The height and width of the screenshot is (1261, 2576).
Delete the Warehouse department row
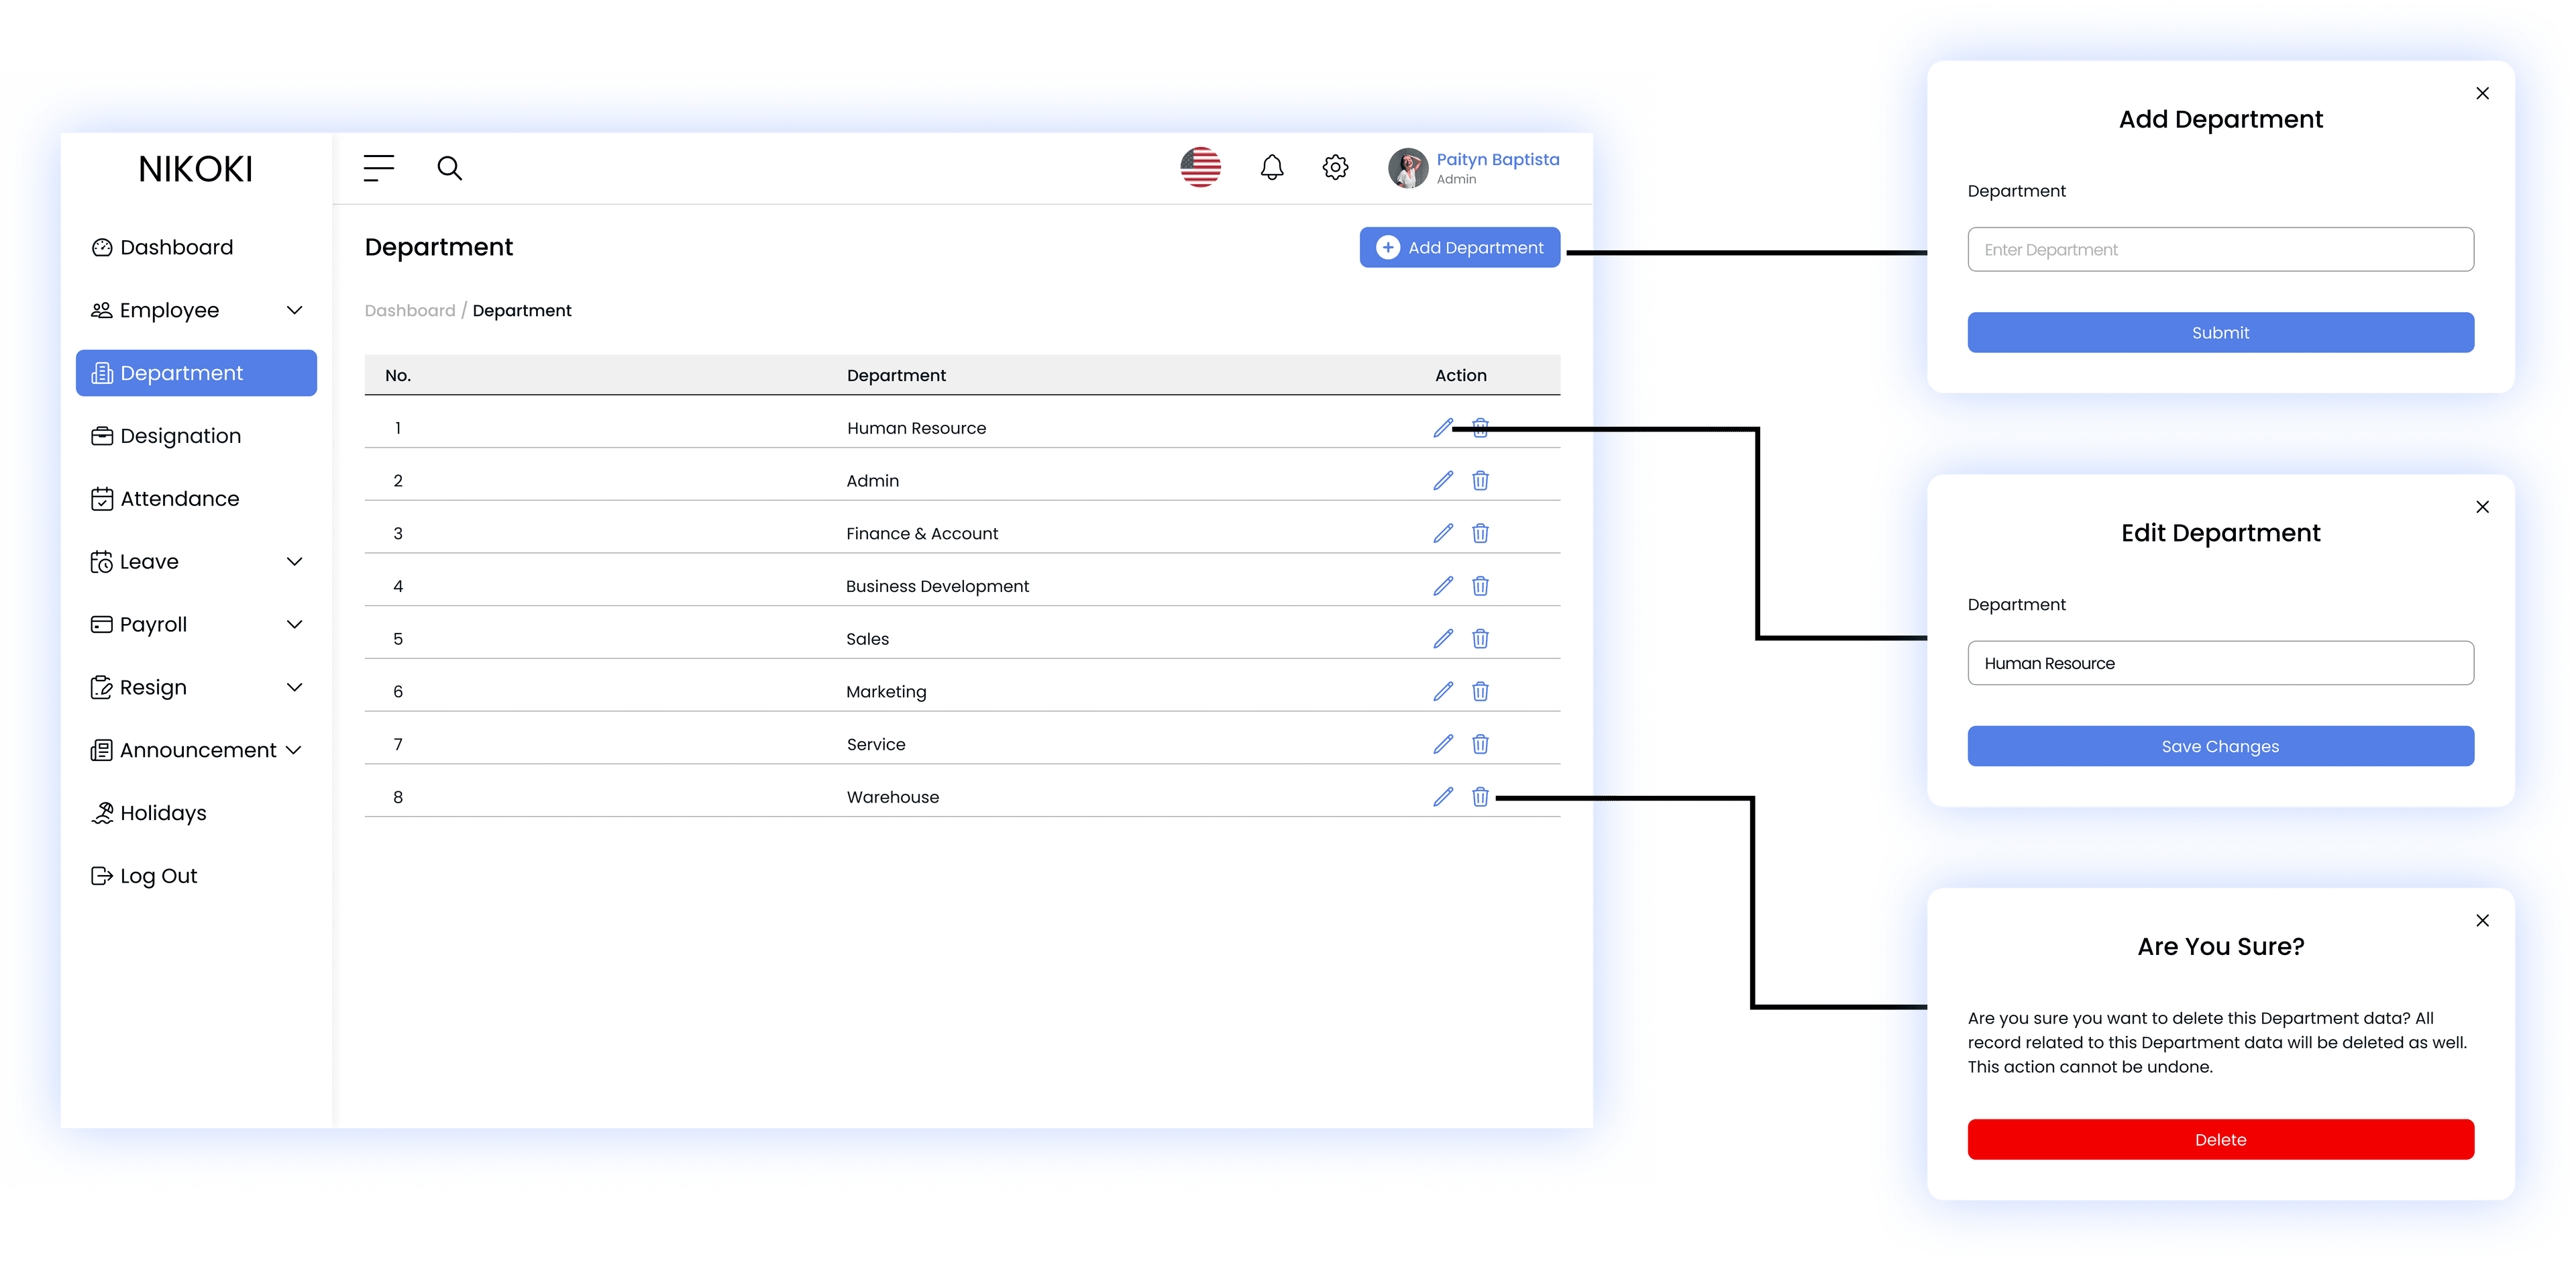tap(1480, 797)
